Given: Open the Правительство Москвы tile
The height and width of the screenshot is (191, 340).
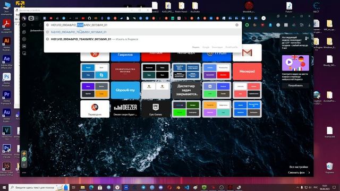Looking at the screenshot, I should pyautogui.click(x=125, y=71).
